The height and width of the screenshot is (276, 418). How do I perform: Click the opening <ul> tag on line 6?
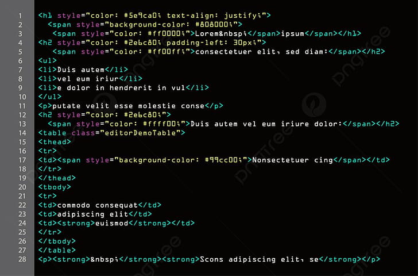48,60
